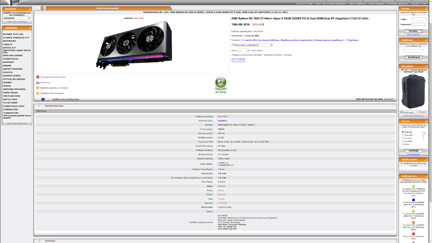Click the Νέο προϊόν panel header icon
432x243 pixels.
click(426, 66)
